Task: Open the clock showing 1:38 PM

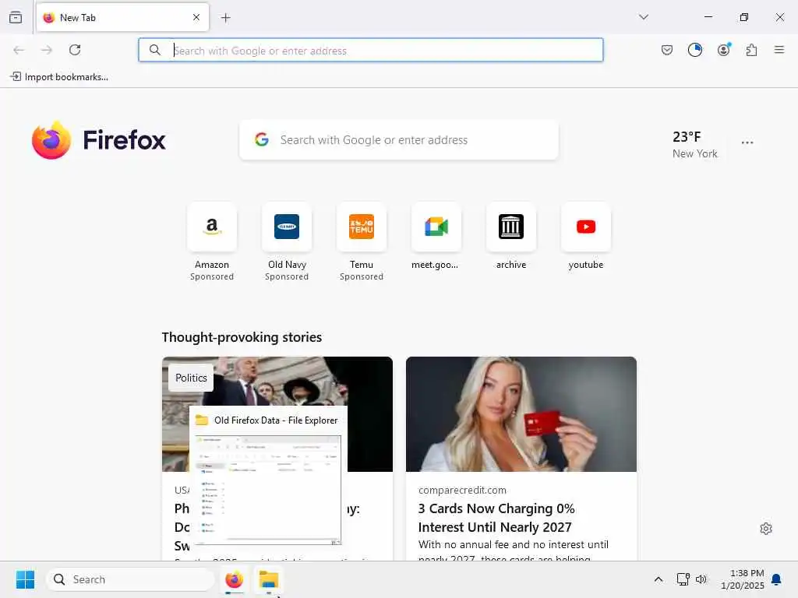Action: 743,579
